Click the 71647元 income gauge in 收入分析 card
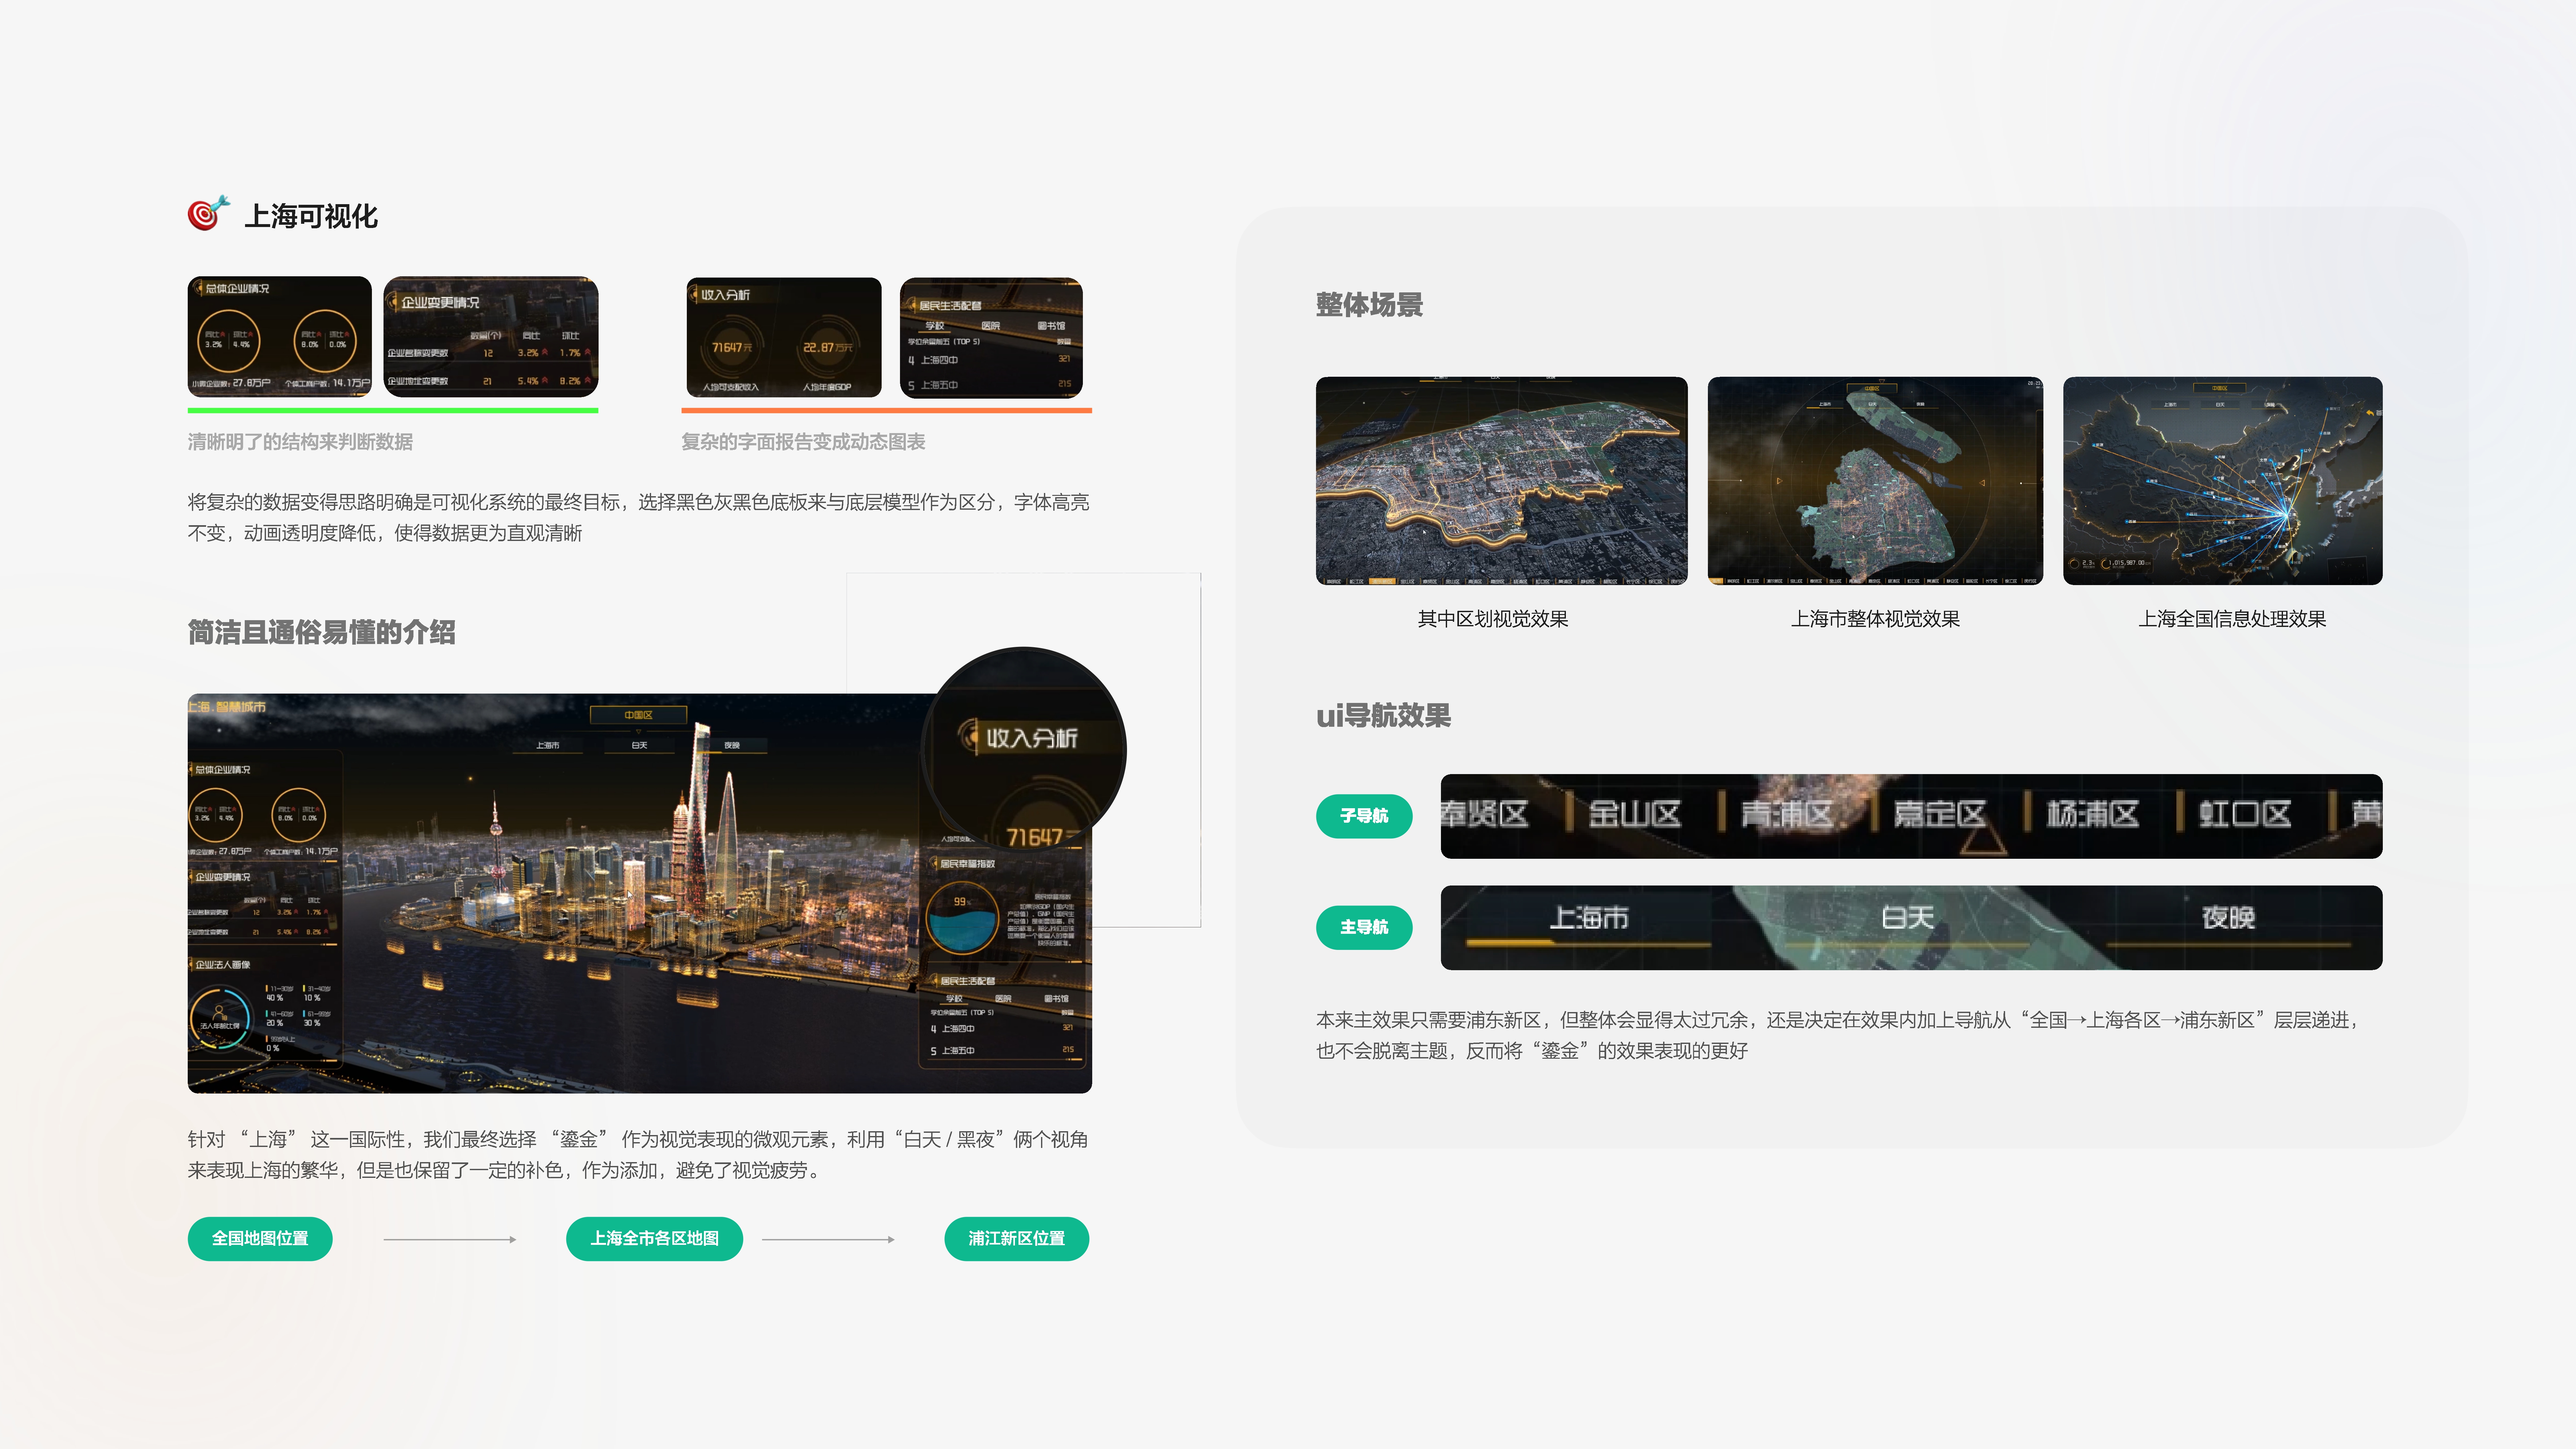Viewport: 2576px width, 1449px height. click(732, 347)
